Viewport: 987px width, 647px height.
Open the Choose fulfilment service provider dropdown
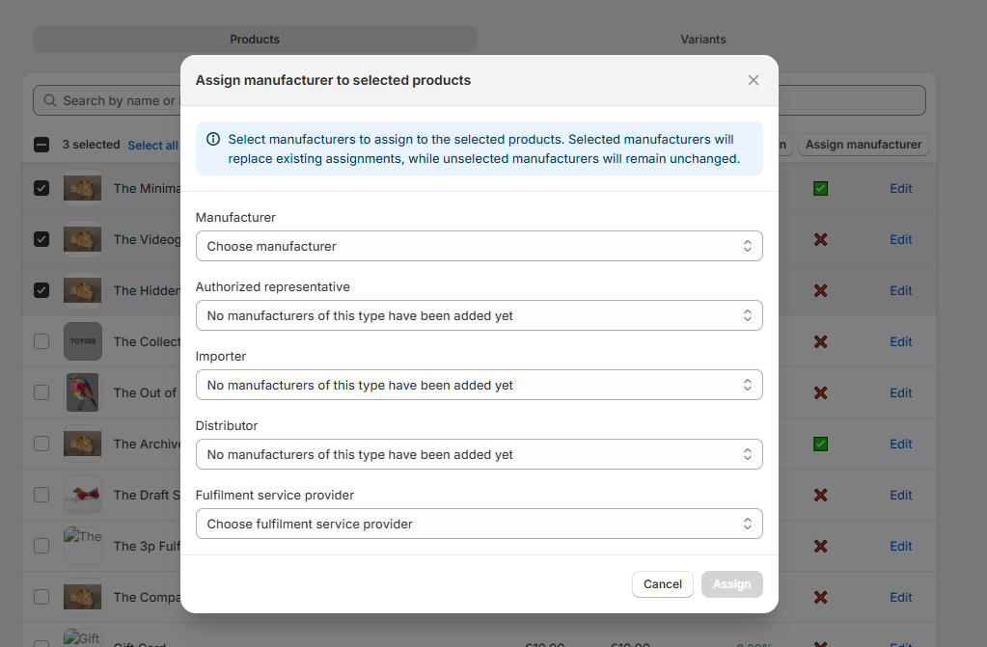[x=479, y=524]
